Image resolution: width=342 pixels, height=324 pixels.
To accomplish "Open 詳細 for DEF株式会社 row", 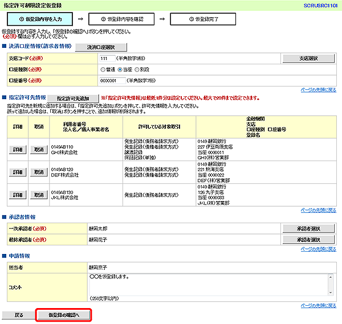I will (18, 172).
